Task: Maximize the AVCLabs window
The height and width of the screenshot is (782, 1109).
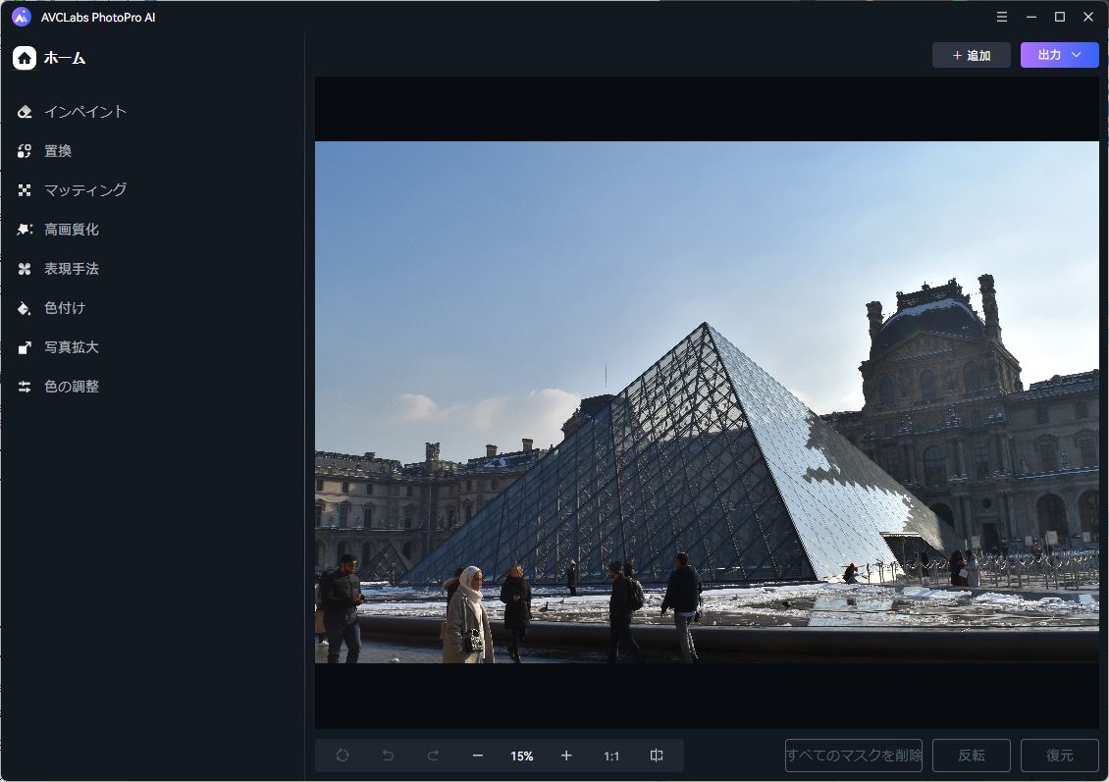Action: click(1060, 17)
